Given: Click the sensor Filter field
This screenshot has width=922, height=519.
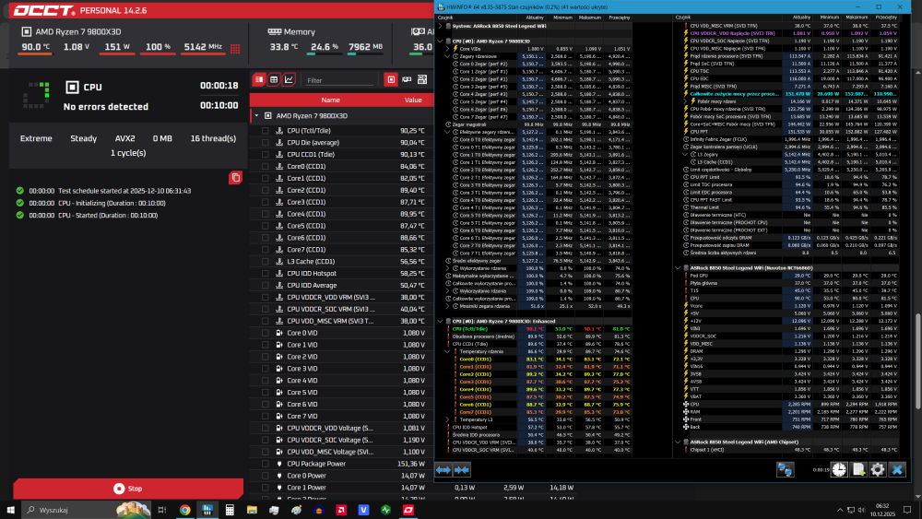Looking at the screenshot, I should 338,80.
